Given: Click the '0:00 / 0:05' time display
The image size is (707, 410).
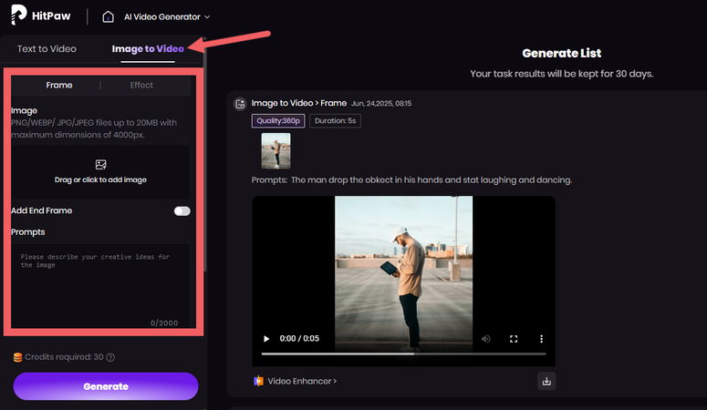Looking at the screenshot, I should click(299, 338).
